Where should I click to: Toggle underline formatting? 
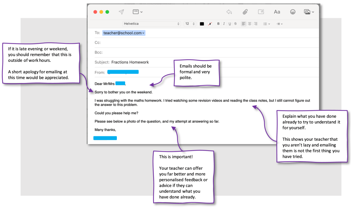click(230, 24)
